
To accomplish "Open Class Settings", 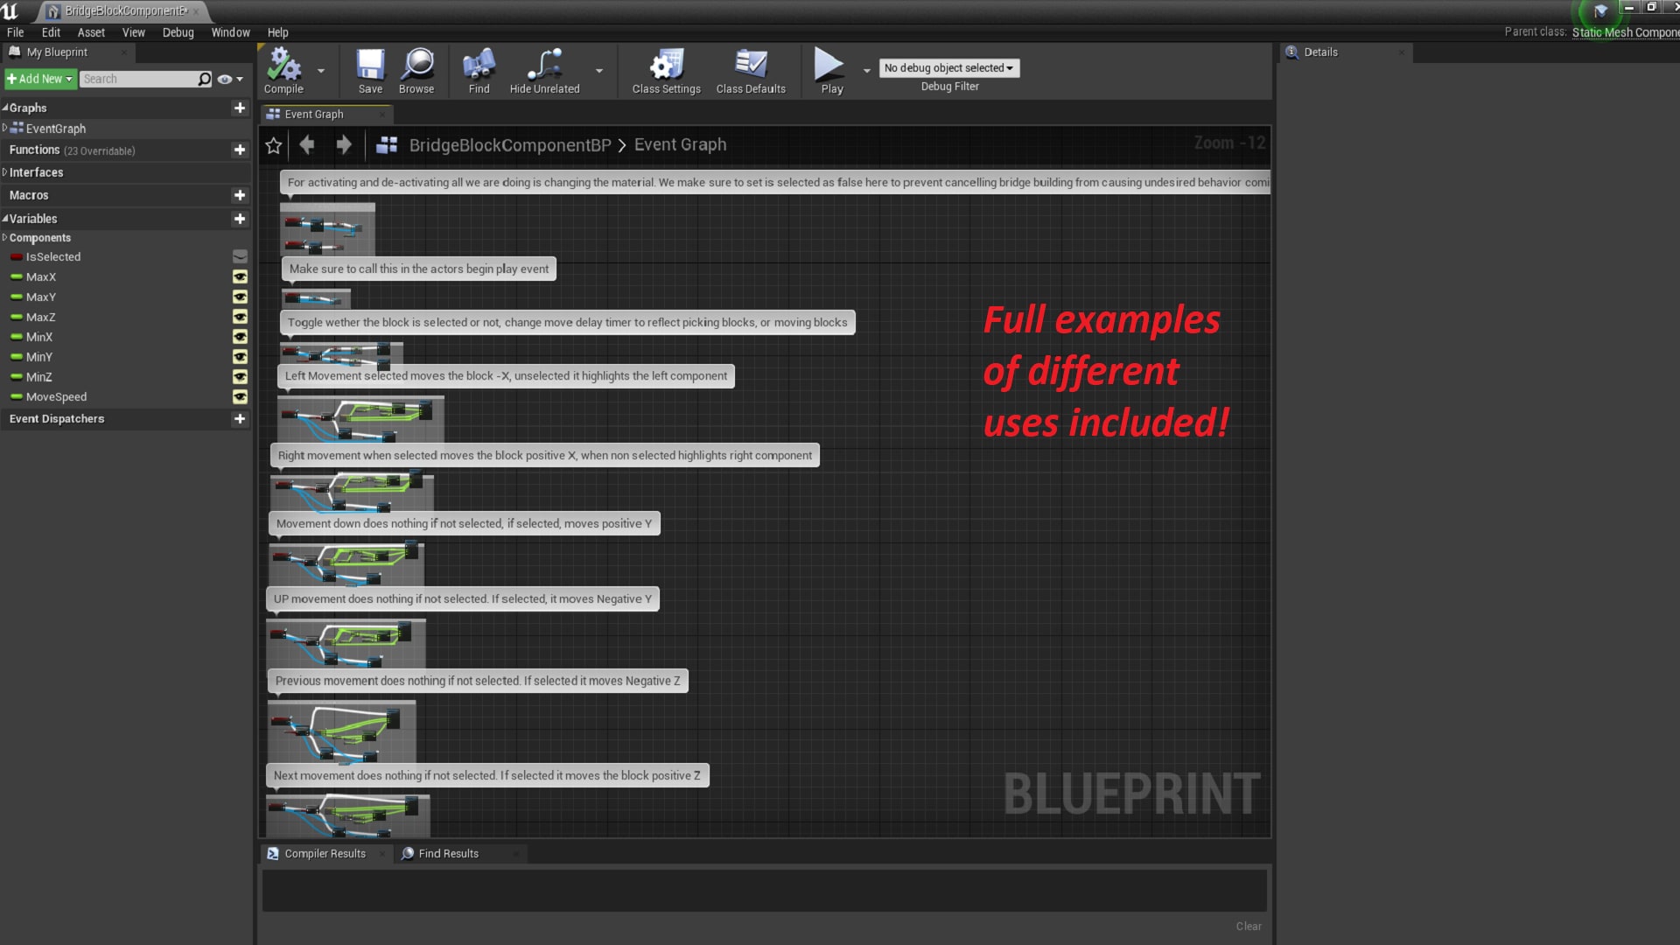I will click(x=665, y=70).
